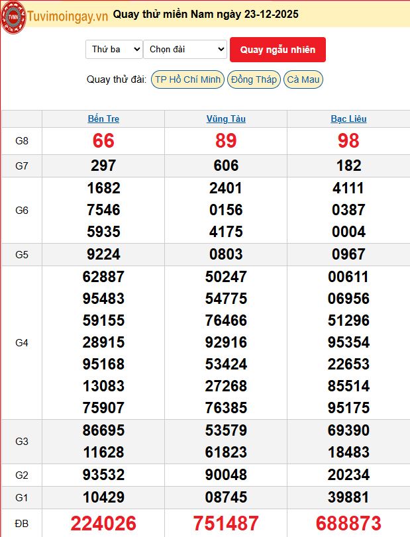
Task: Expand the "Chọn đài" station dropdown
Action: click(185, 49)
